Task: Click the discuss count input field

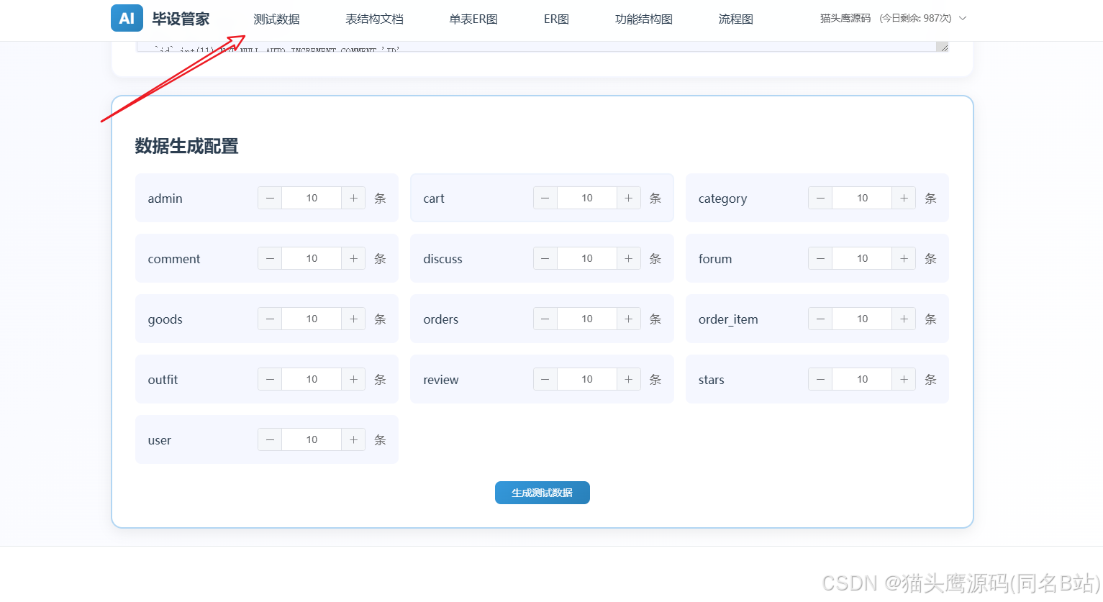Action: tap(587, 258)
